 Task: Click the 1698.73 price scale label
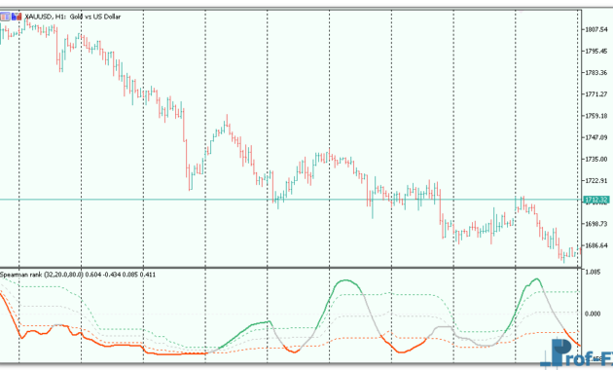pyautogui.click(x=596, y=224)
